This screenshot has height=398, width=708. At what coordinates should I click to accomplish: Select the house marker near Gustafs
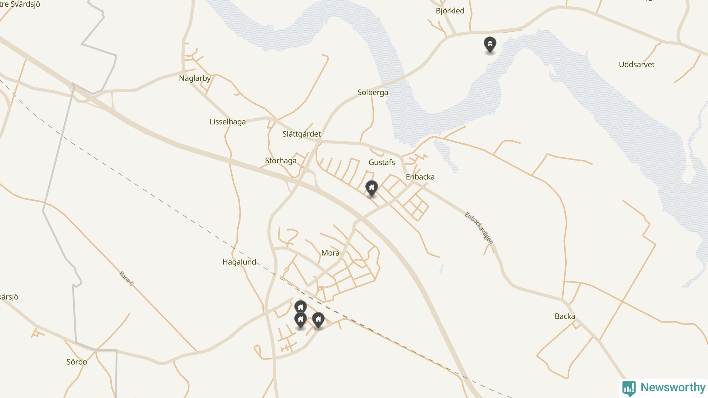coord(371,188)
